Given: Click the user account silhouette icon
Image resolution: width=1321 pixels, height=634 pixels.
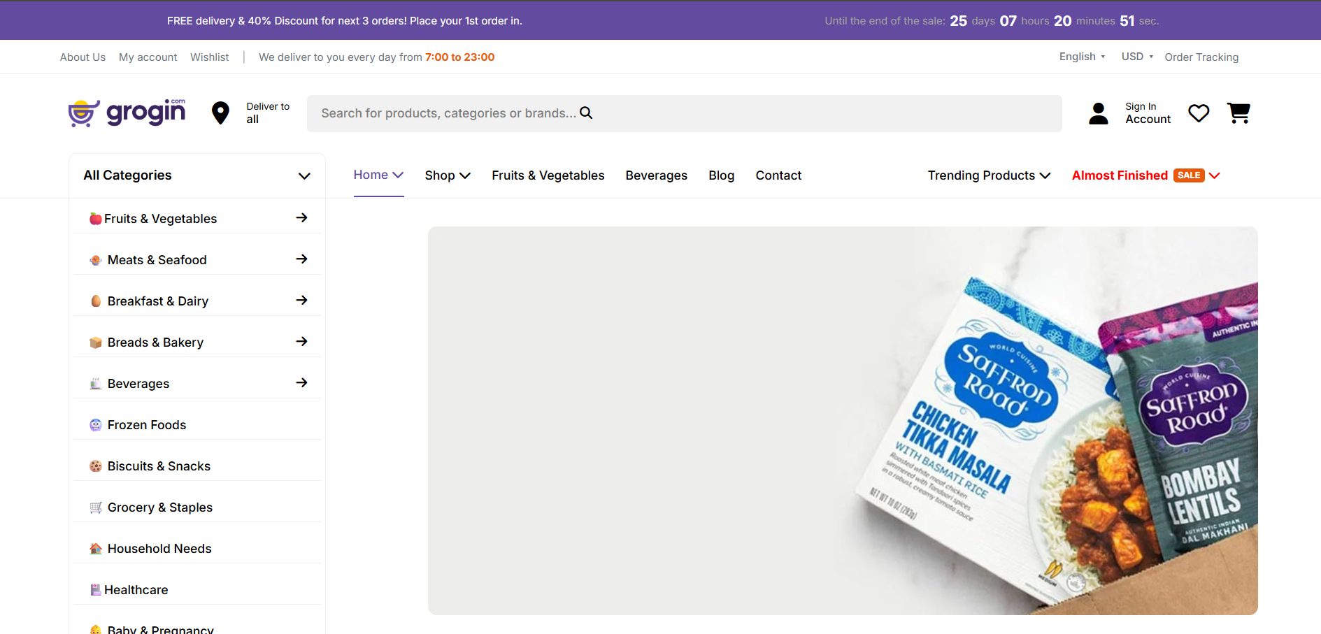Looking at the screenshot, I should tap(1098, 113).
